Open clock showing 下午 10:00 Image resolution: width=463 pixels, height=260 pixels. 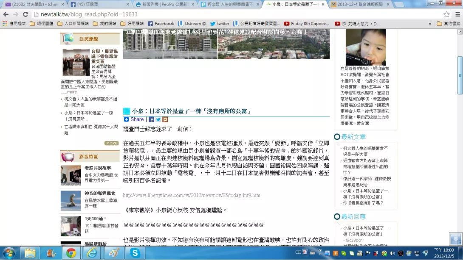point(444,253)
